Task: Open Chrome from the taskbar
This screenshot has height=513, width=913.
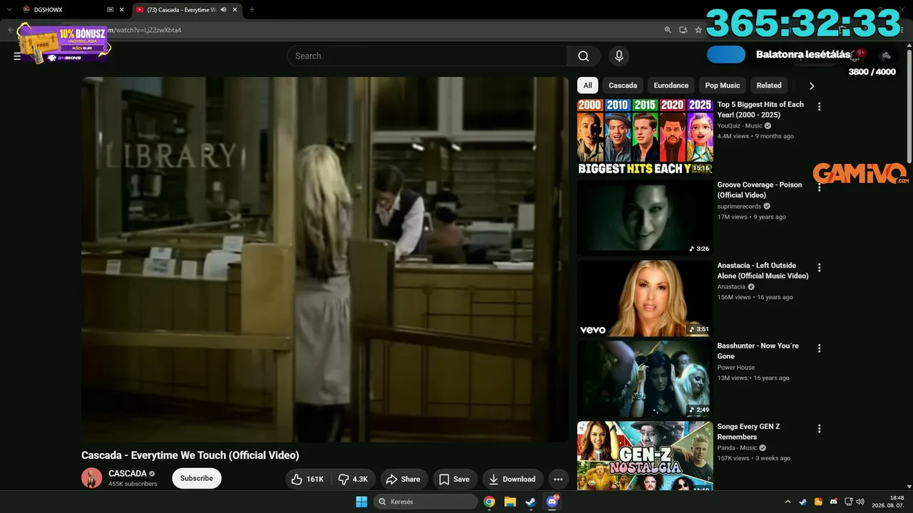Action: [489, 502]
